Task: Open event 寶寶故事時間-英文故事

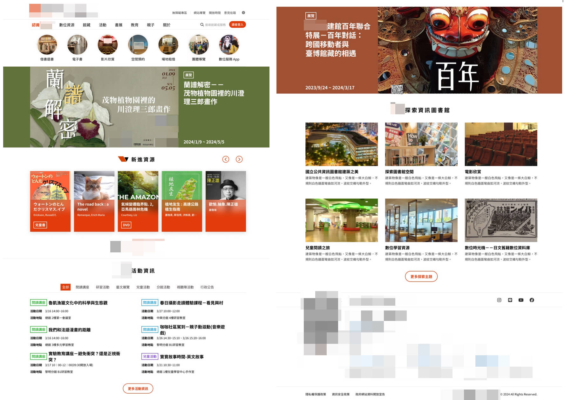Action: 182,357
